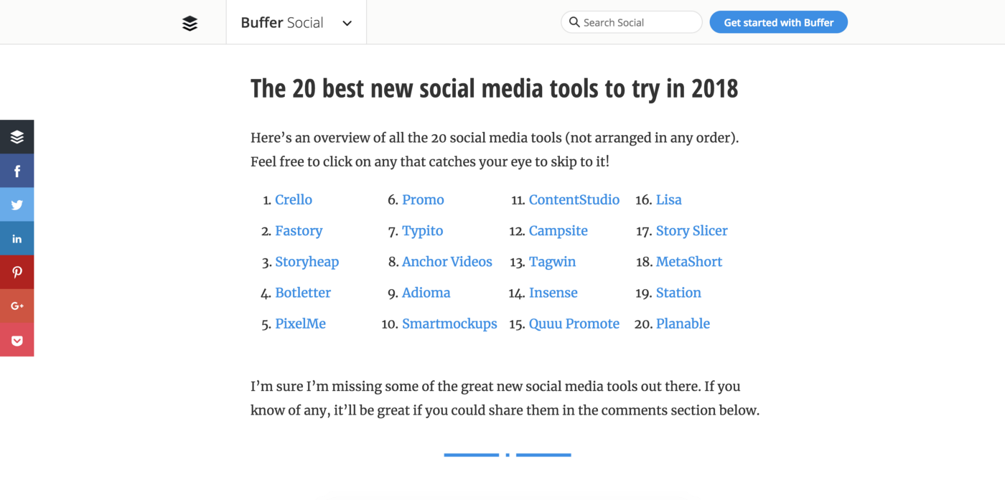Open the Anchor Videos link
Screen dimensions: 1005x500
[447, 261]
